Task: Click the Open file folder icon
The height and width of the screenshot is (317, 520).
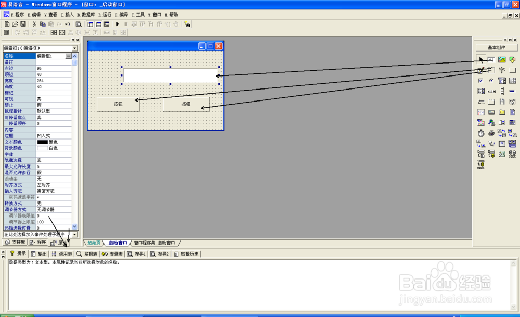Action: click(x=15, y=24)
